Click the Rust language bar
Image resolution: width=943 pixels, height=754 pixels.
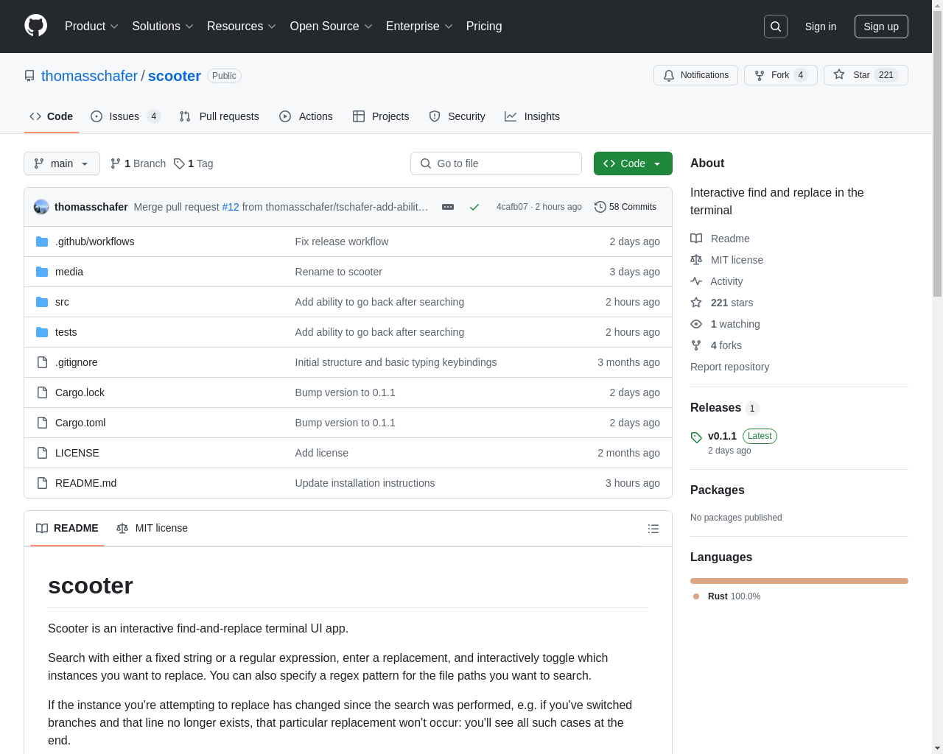tap(799, 581)
